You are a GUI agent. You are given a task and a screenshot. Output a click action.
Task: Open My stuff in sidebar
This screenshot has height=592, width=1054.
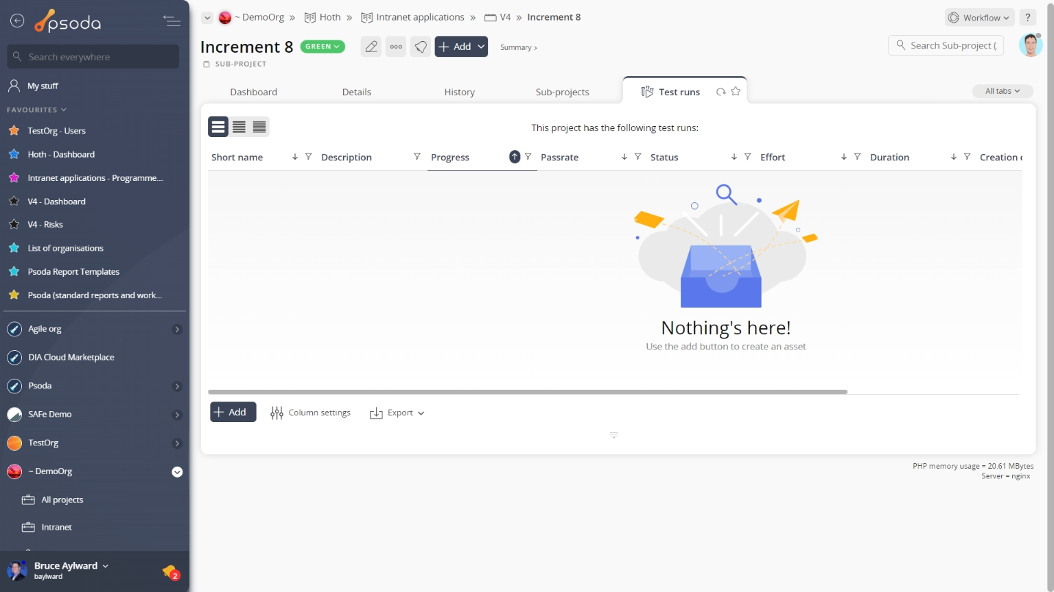[x=43, y=86]
